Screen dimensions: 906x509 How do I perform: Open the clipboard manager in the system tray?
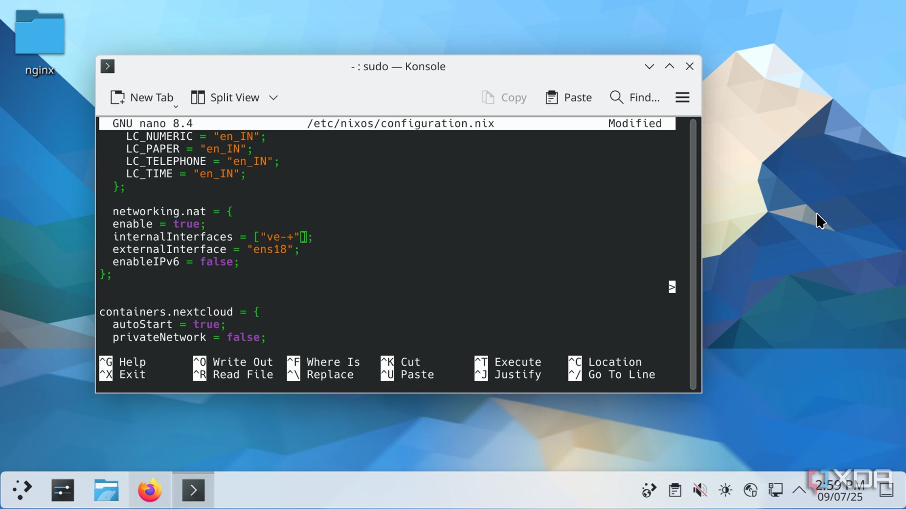click(x=675, y=490)
